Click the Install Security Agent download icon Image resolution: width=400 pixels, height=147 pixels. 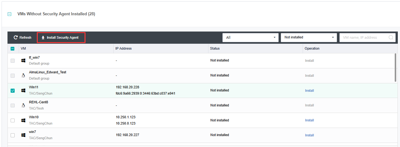[43, 38]
